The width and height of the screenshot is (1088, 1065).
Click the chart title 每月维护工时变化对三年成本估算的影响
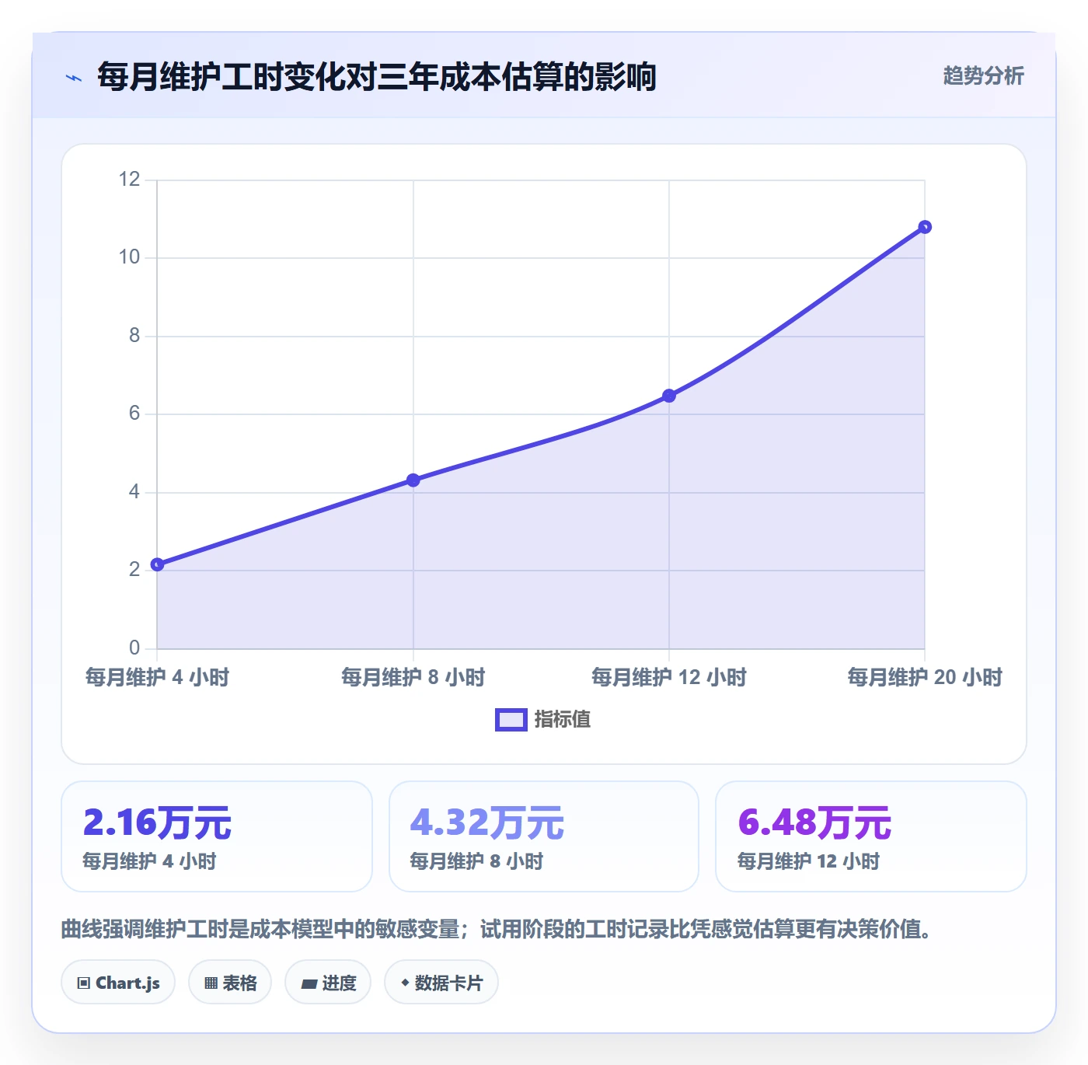[x=377, y=77]
